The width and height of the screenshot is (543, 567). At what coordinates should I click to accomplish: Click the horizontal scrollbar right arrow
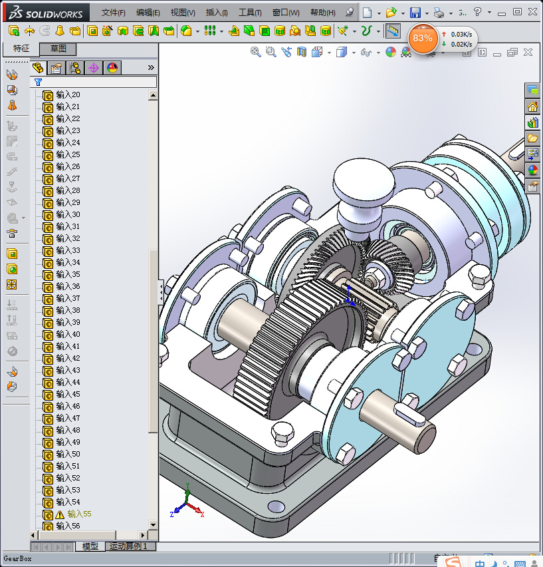[143, 535]
